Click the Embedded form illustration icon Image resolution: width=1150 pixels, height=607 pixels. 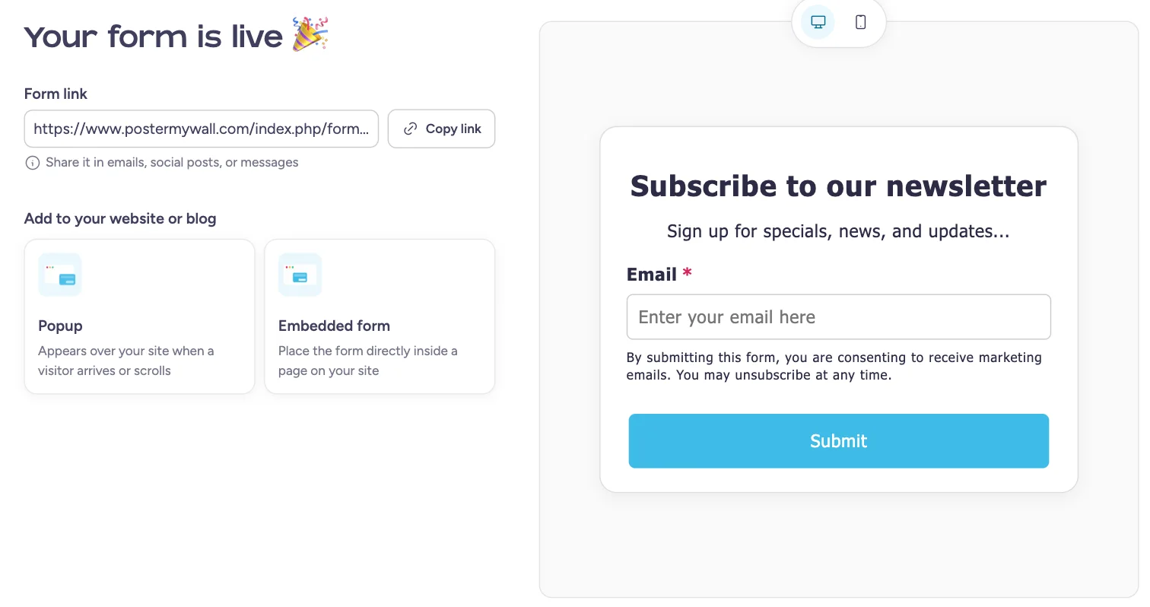point(300,275)
